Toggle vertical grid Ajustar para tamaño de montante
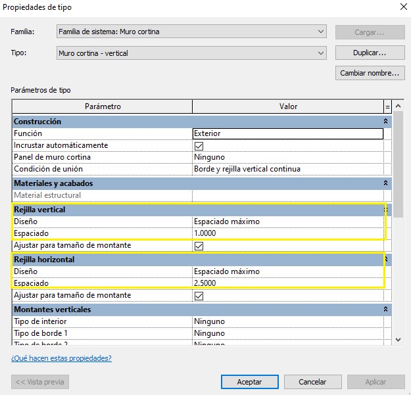 [x=199, y=246]
